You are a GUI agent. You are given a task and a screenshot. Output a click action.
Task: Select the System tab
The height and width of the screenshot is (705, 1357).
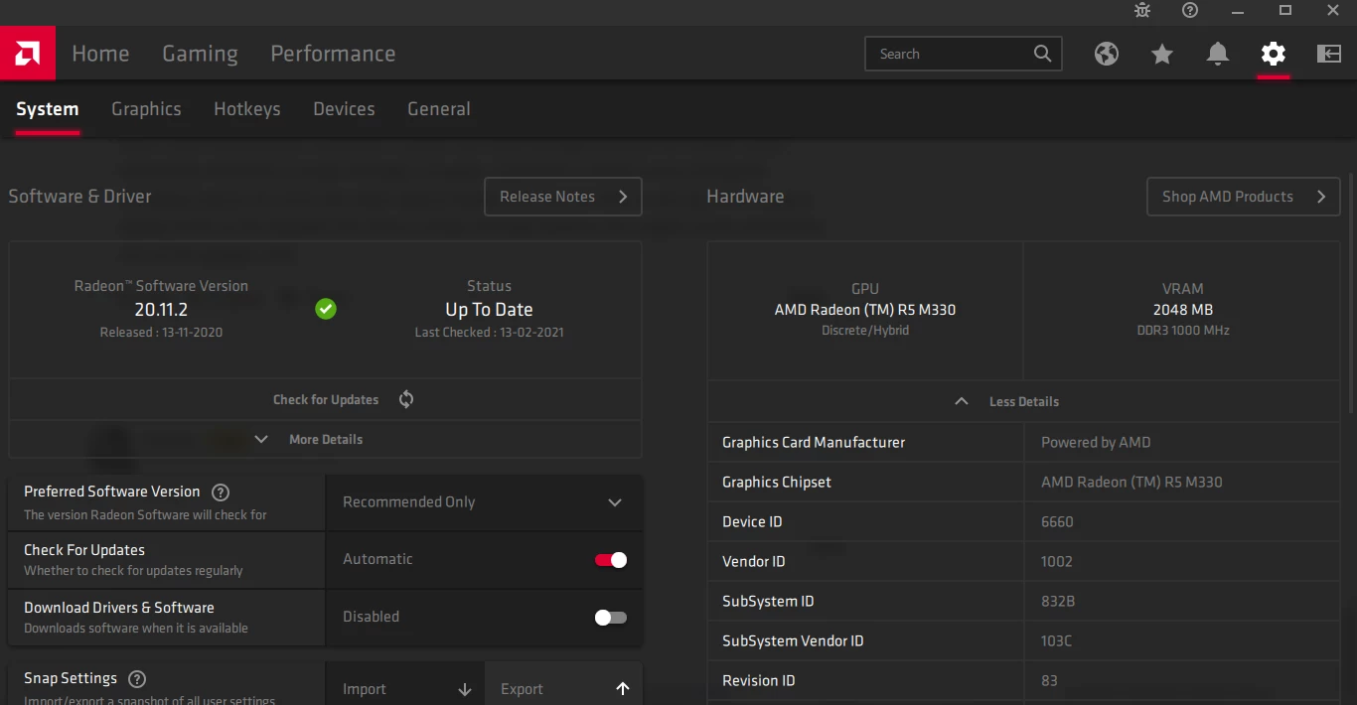pos(47,109)
